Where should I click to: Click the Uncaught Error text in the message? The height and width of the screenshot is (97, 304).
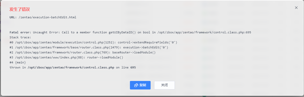click(x=45, y=32)
